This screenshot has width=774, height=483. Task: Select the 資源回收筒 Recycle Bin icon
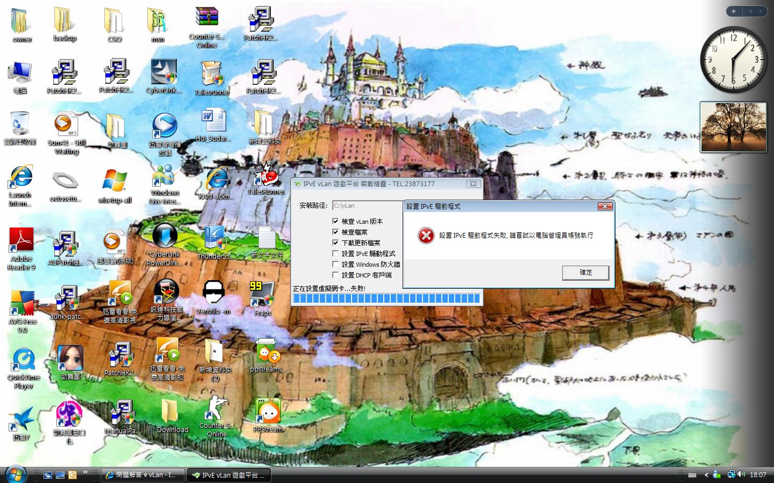(20, 128)
